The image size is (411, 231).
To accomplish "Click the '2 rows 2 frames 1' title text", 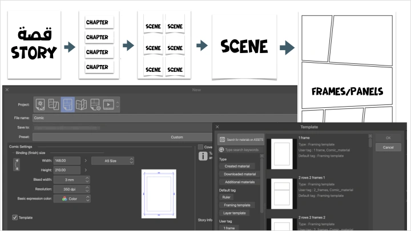I will 312,177.
